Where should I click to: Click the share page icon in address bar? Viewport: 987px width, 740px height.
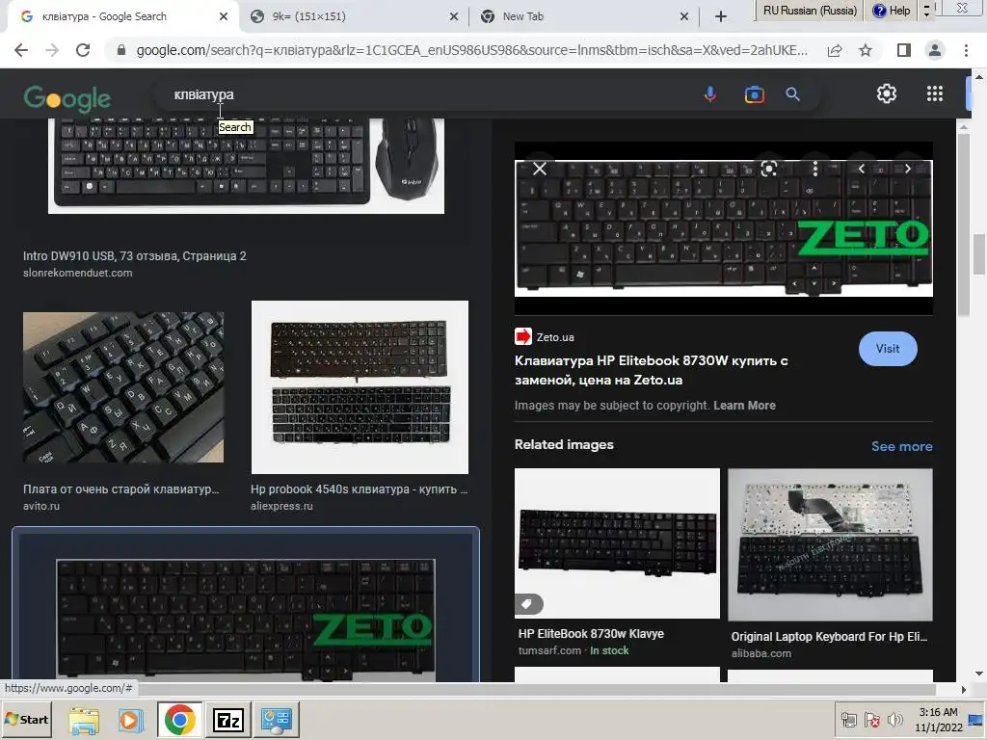tap(835, 50)
